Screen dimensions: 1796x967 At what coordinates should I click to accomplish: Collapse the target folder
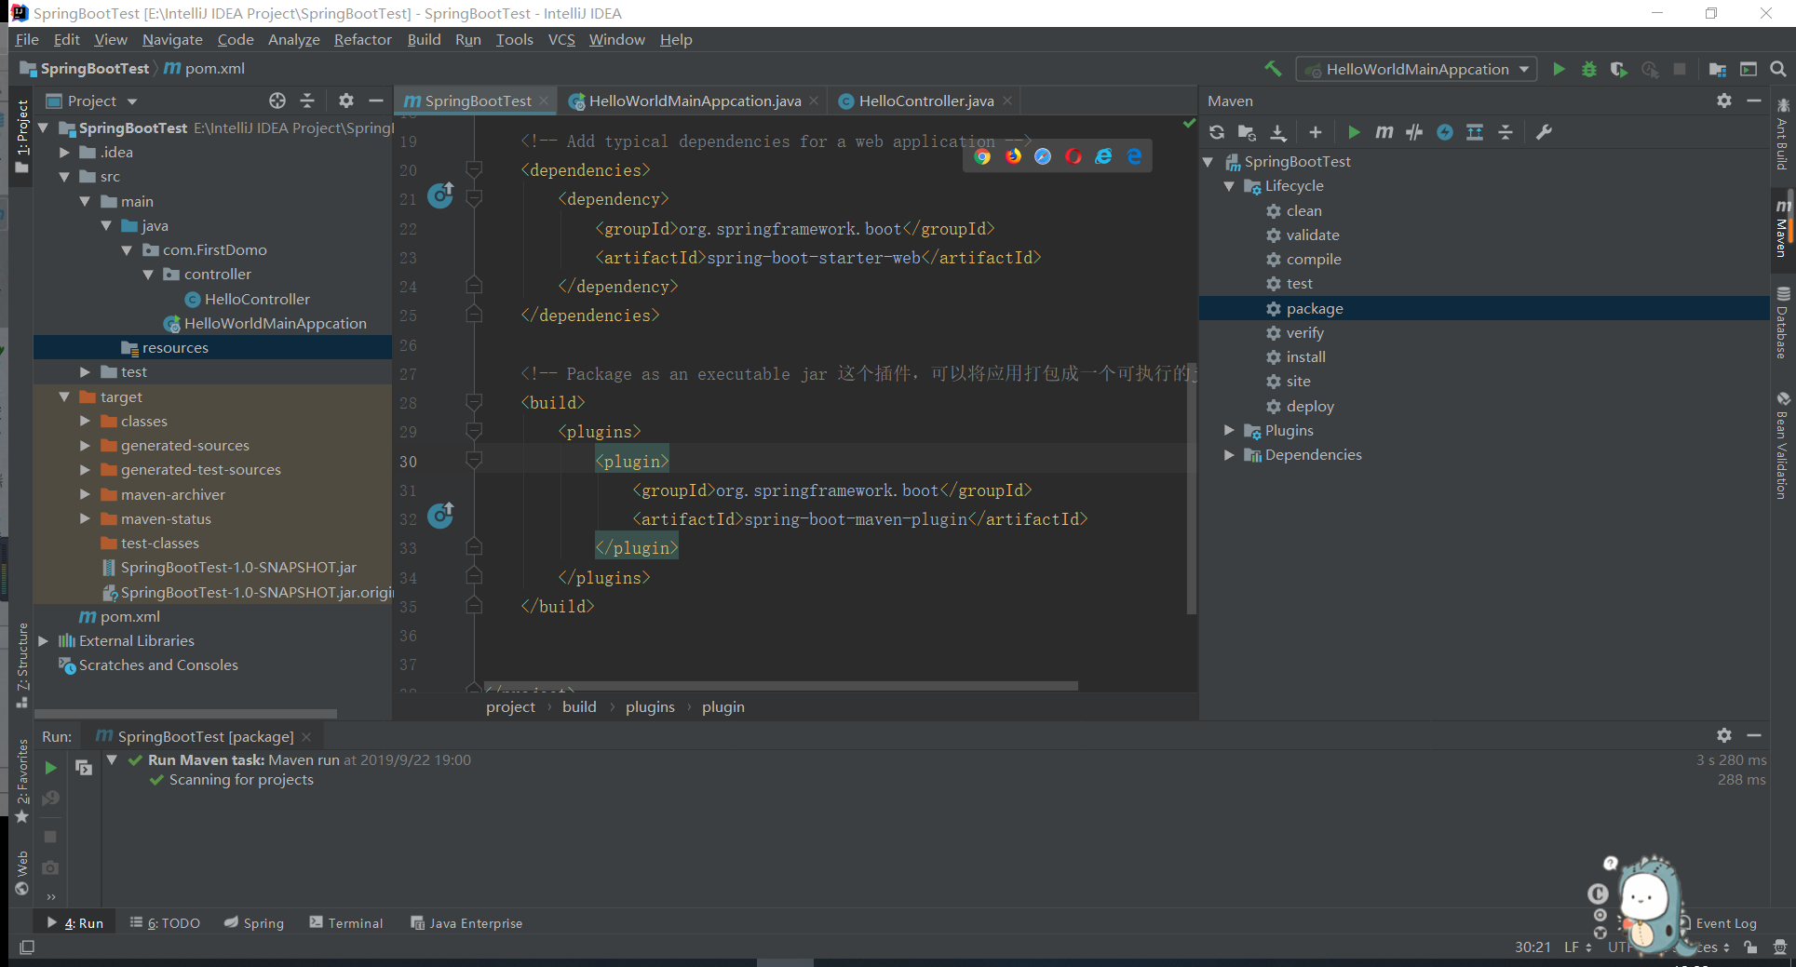(x=64, y=397)
